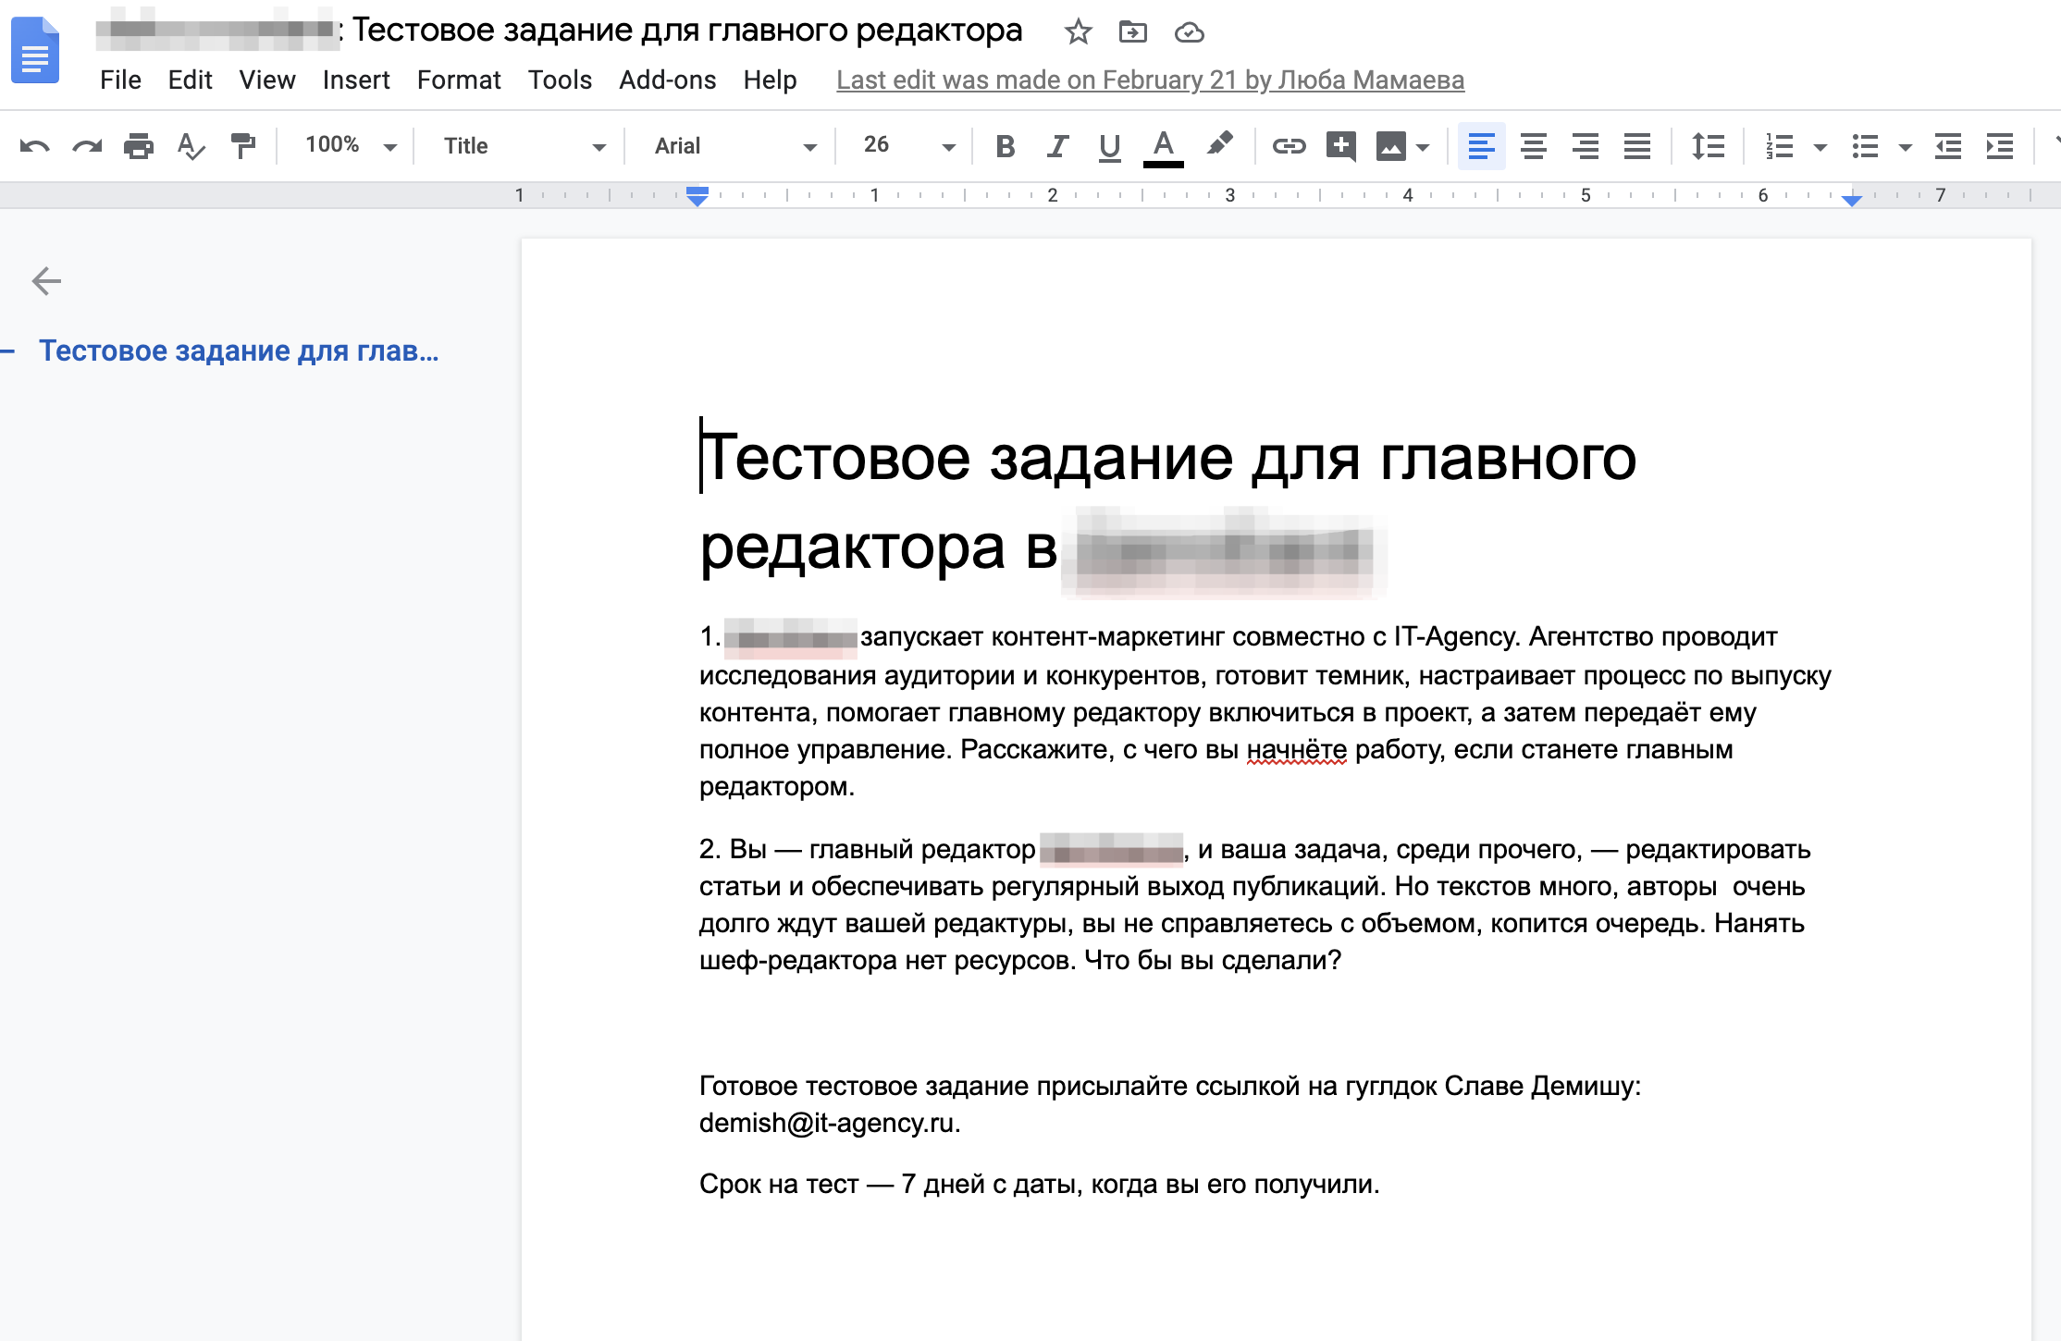
Task: Open the Insert menu
Action: [356, 80]
